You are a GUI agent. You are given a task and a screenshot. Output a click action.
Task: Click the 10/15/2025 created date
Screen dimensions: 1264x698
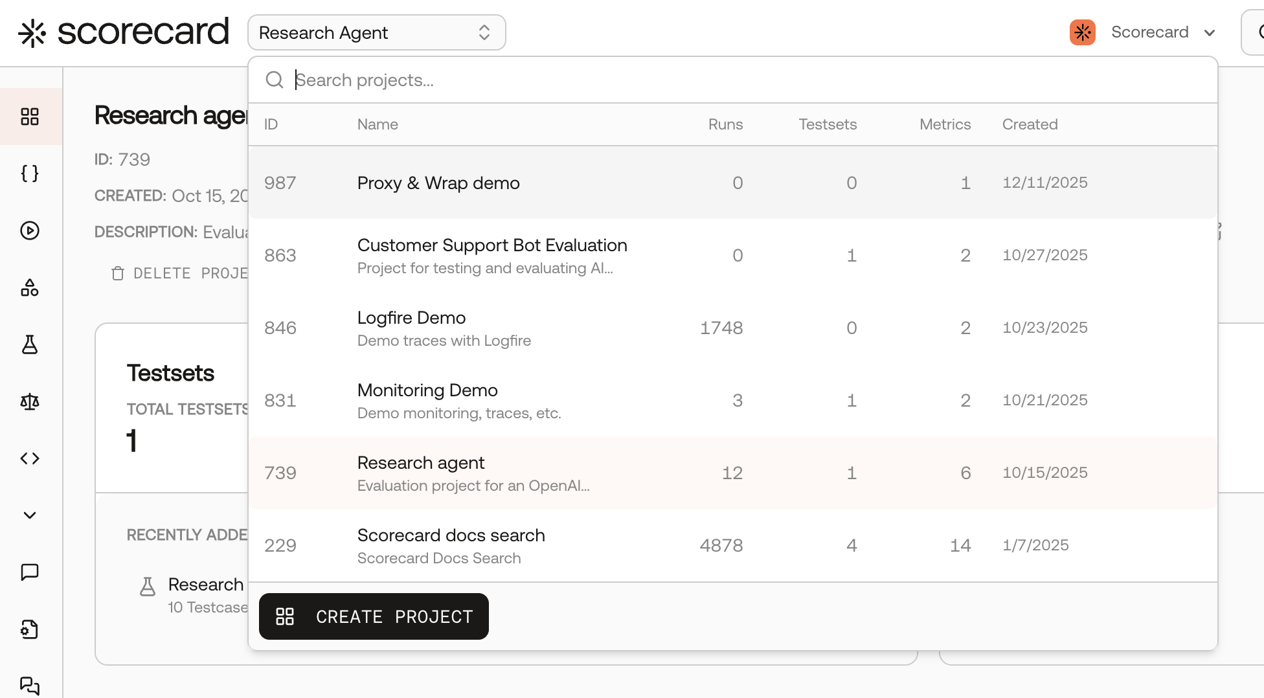(x=1044, y=473)
